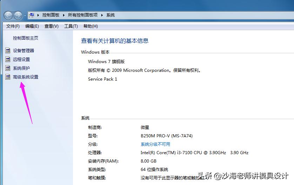Select 系统 in the address breadcrumb

click(111, 15)
